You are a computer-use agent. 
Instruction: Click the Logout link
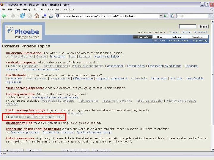(174, 32)
